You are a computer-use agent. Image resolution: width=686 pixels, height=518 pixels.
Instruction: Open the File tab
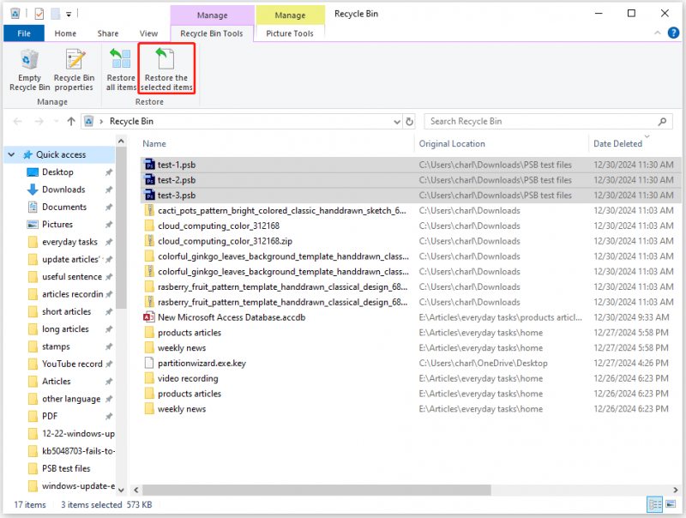[x=24, y=33]
